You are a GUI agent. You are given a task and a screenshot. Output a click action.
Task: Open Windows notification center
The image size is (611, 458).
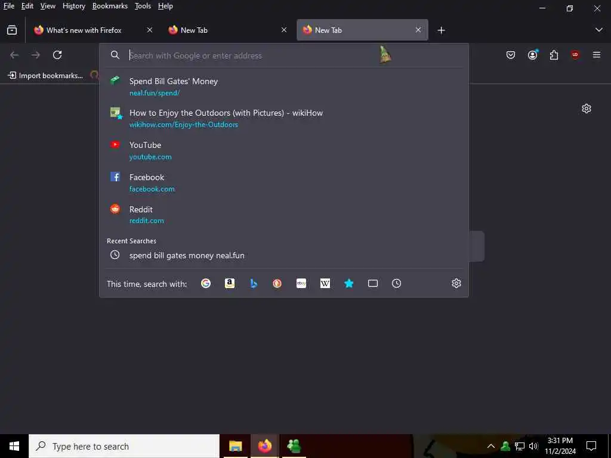pyautogui.click(x=591, y=446)
